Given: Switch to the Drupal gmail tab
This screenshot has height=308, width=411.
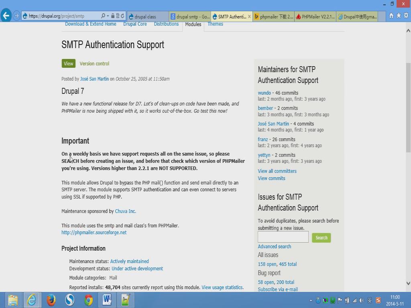Looking at the screenshot, I should click(x=357, y=16).
